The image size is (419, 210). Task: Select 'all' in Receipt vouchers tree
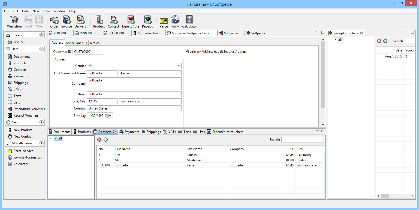coord(338,40)
